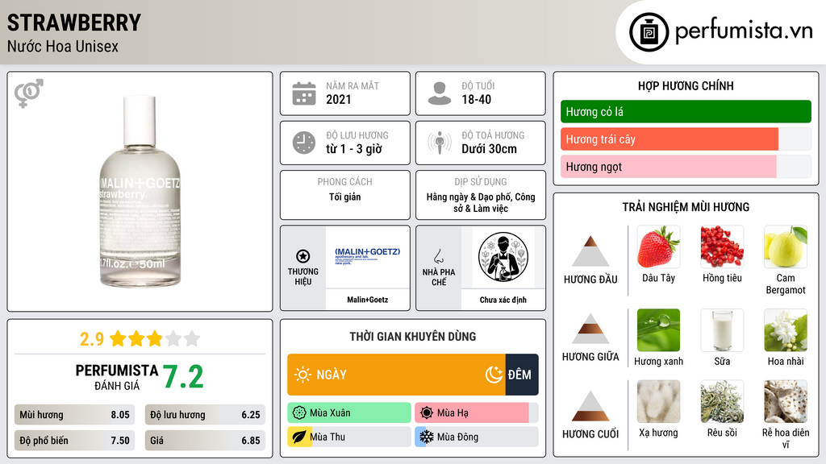Select the Hoa nhài jasmine image

(786, 329)
